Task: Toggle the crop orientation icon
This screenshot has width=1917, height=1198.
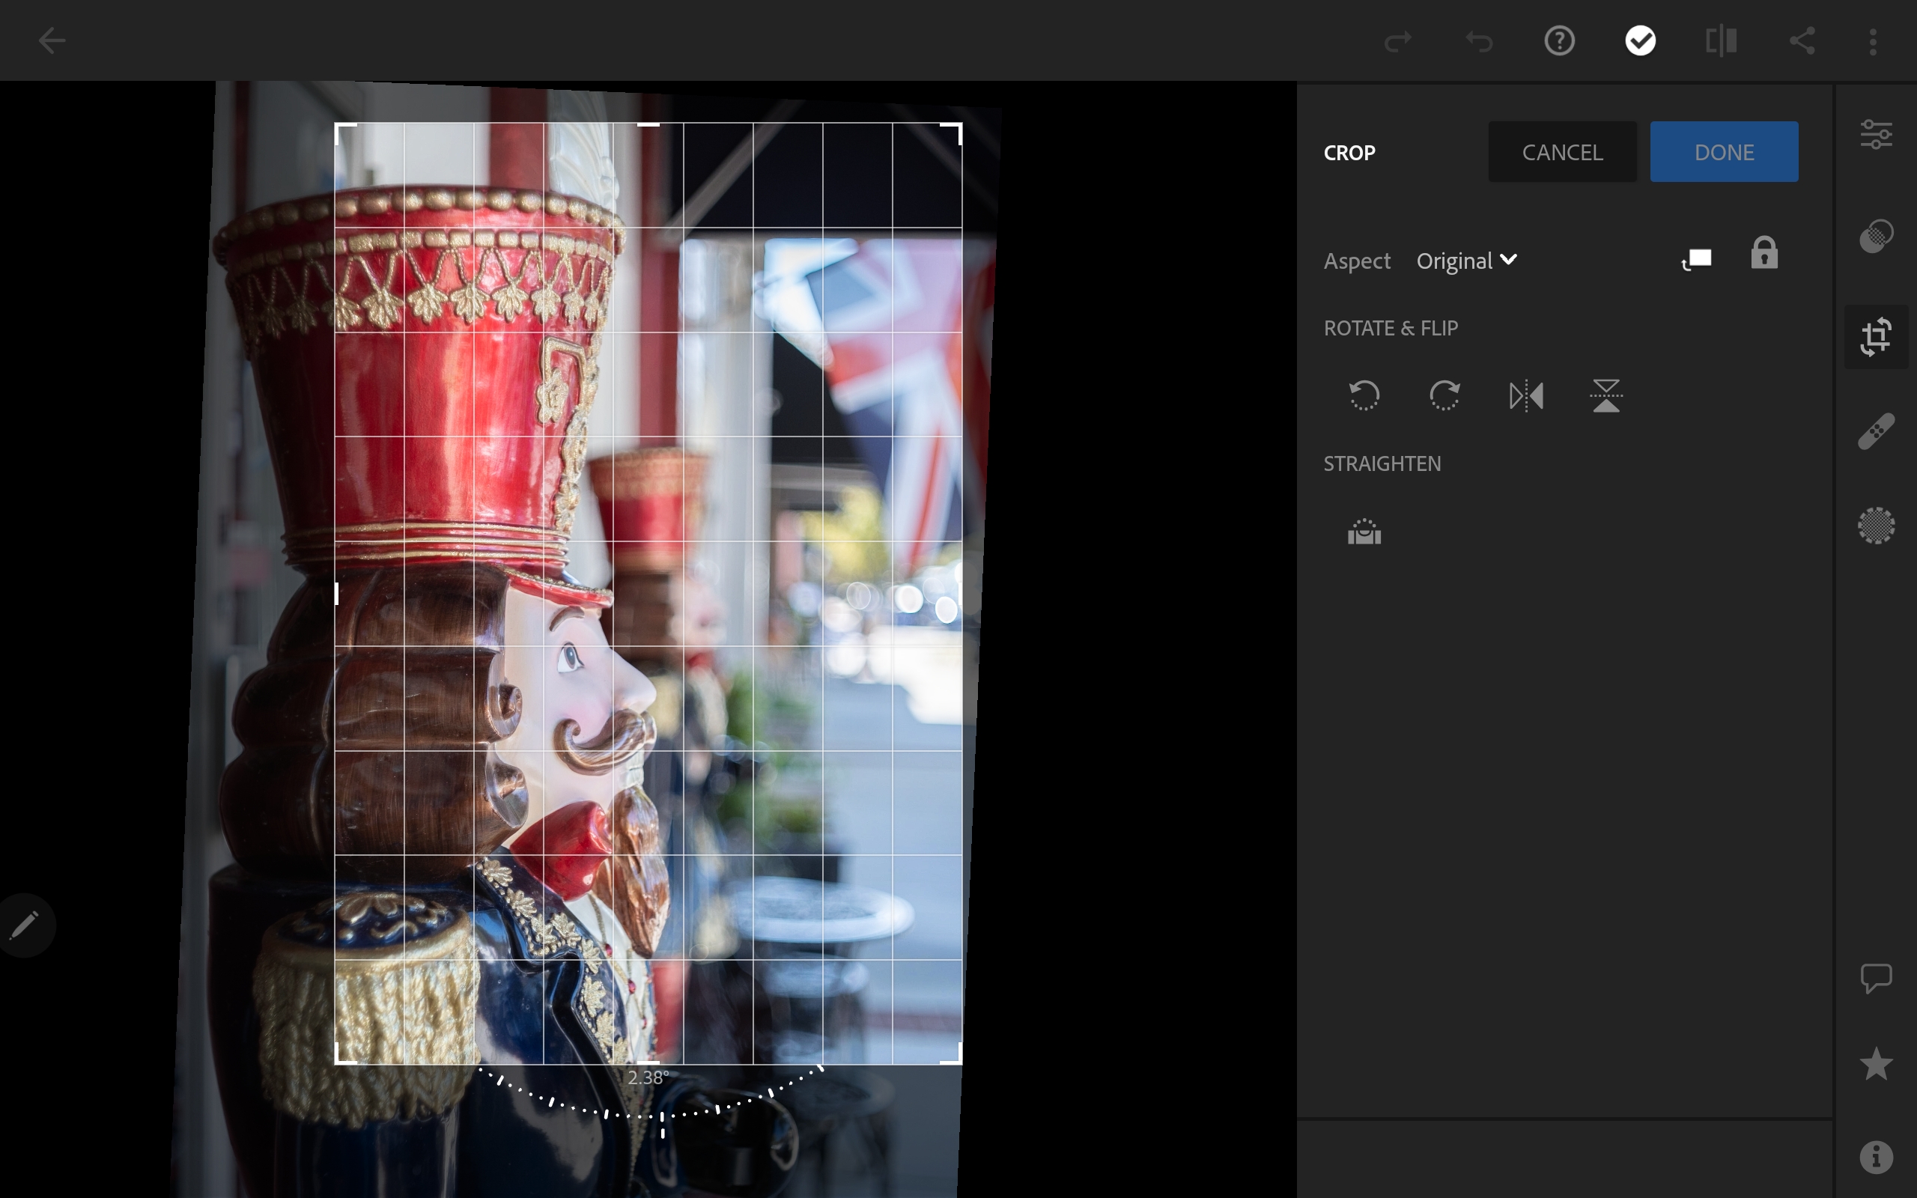Action: 1697,259
